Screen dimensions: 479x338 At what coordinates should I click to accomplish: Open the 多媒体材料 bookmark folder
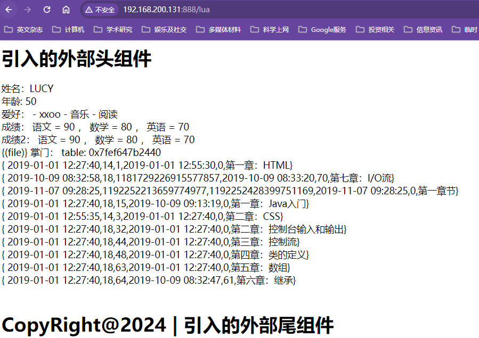click(218, 30)
